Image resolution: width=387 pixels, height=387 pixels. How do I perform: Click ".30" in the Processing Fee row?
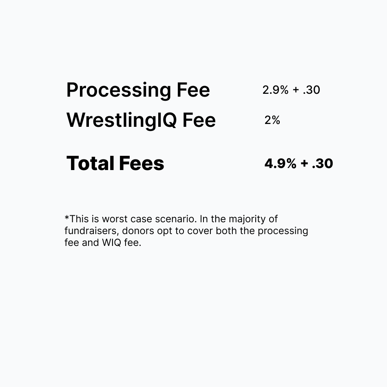pyautogui.click(x=312, y=90)
